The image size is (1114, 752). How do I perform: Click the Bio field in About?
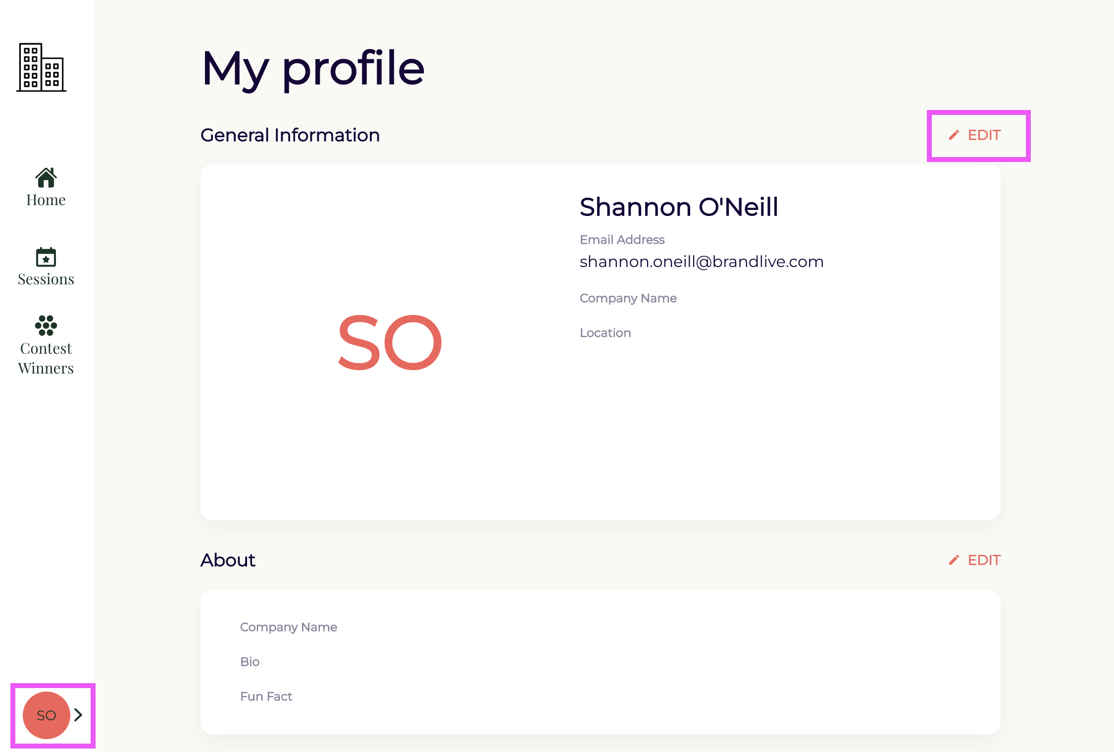(250, 662)
